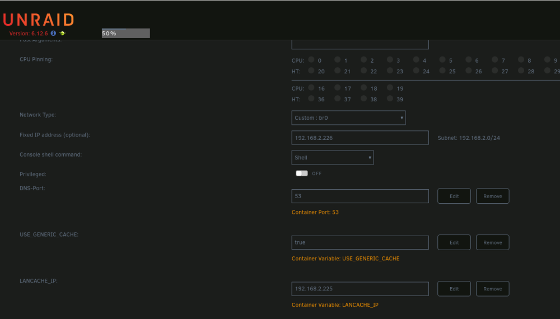Tick CPU 19 pinning checkbox
Viewport: 560px width, 319px height.
tap(390, 87)
